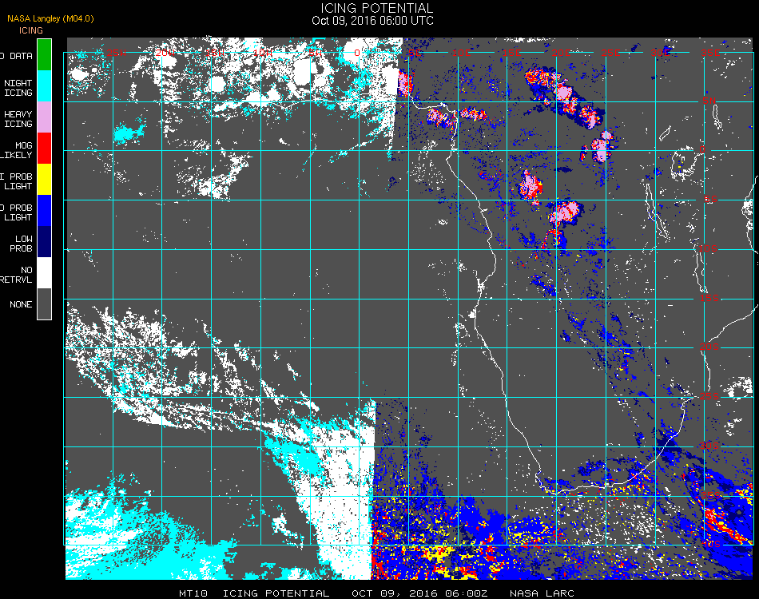
Task: Click the '35E' longitude label
Action: coord(710,52)
